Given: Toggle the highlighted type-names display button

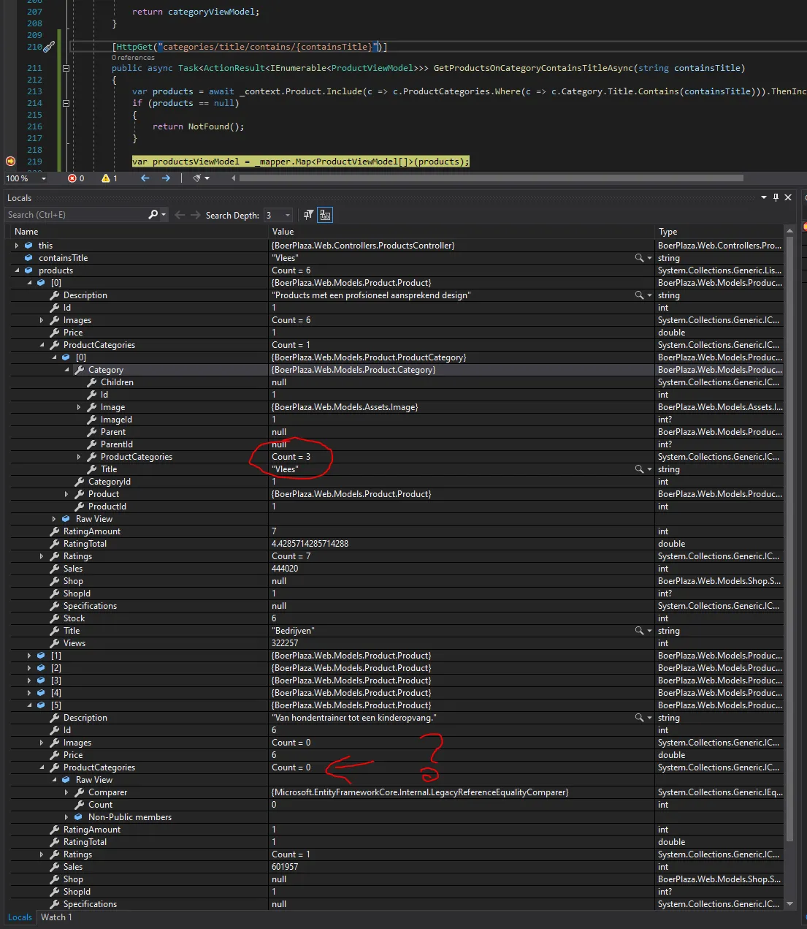Looking at the screenshot, I should click(x=325, y=215).
